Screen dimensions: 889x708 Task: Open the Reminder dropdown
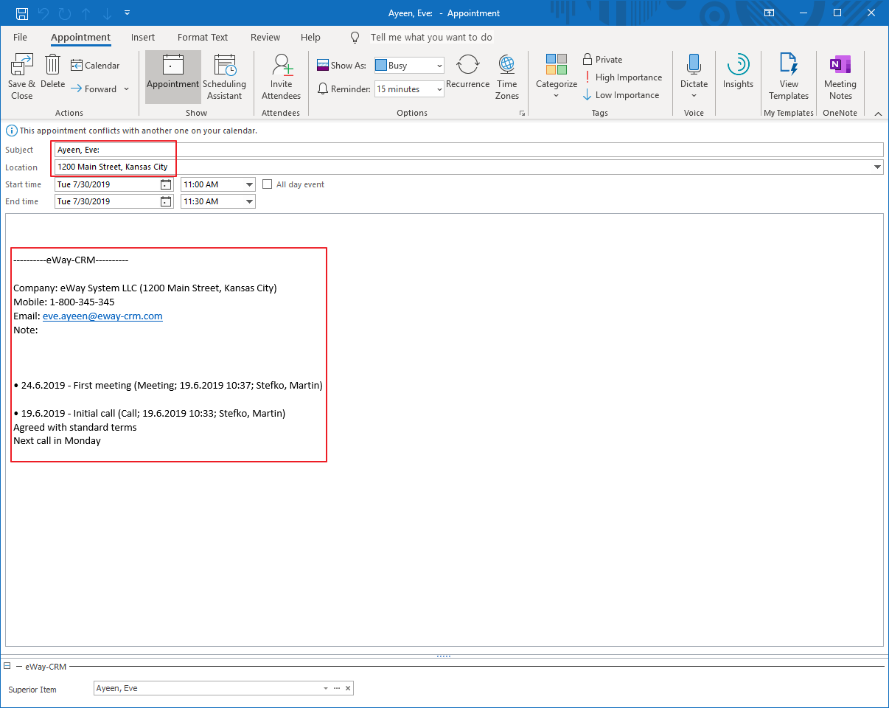[438, 88]
